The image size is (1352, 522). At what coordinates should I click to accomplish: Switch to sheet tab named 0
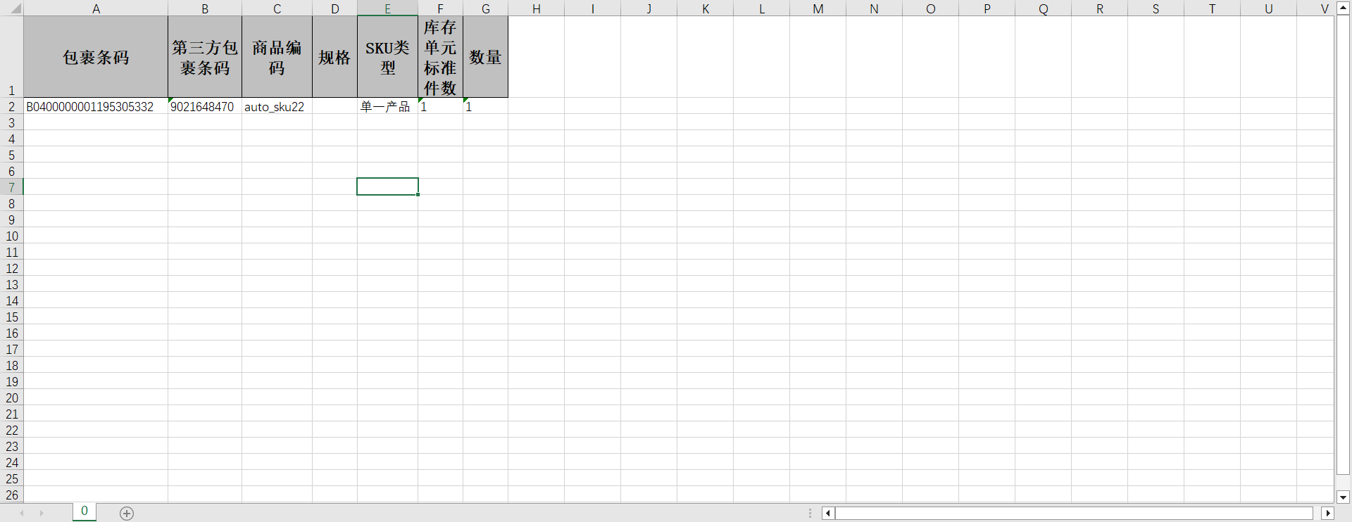point(84,511)
